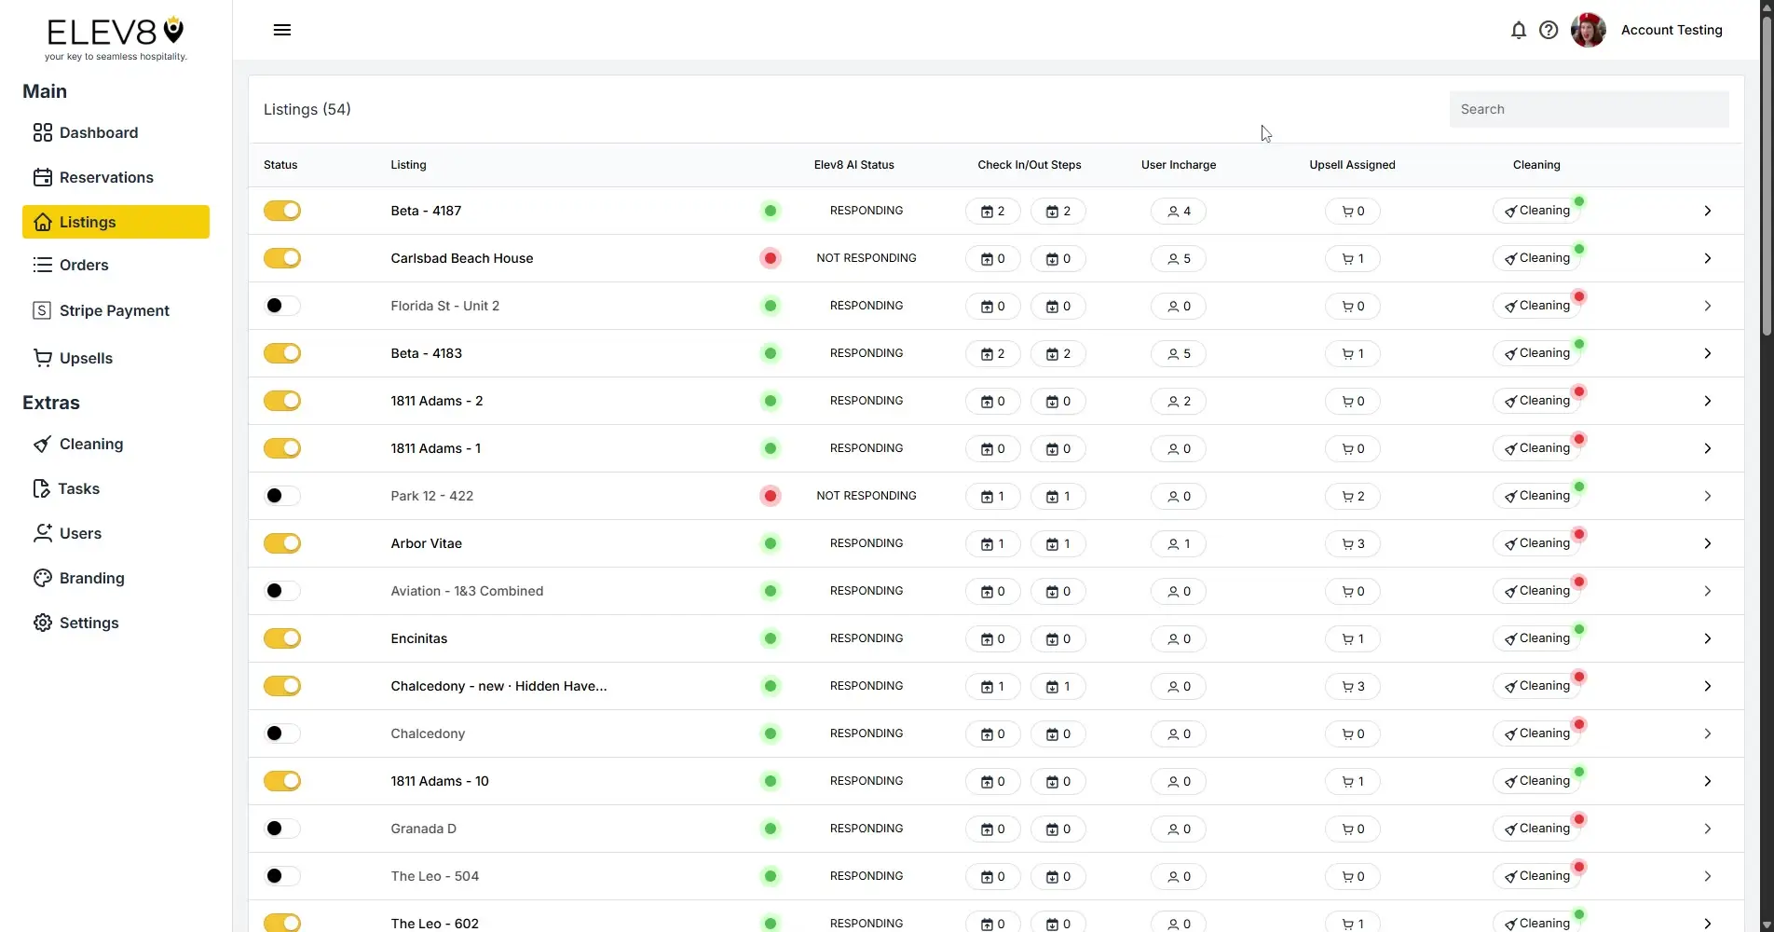1774x932 pixels.
Task: Enable the status toggle for Florida St - Unit 2
Action: pyautogui.click(x=281, y=305)
